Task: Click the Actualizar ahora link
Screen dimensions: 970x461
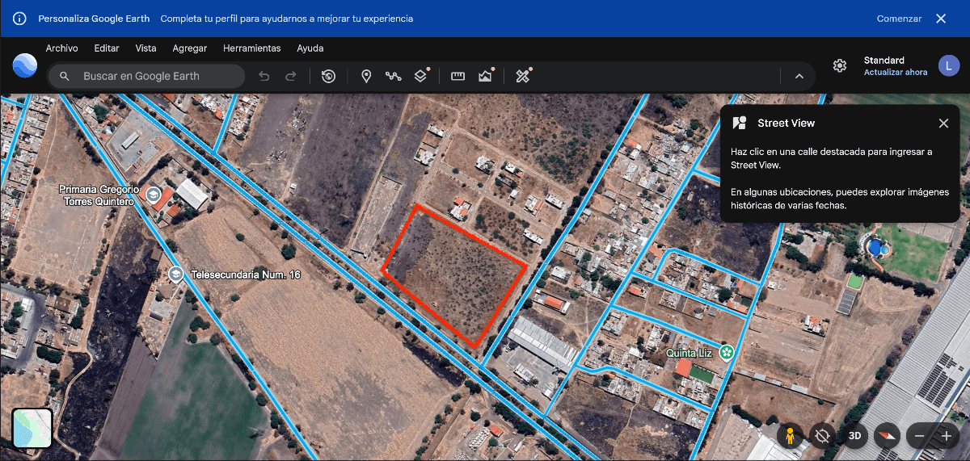Action: tap(895, 73)
